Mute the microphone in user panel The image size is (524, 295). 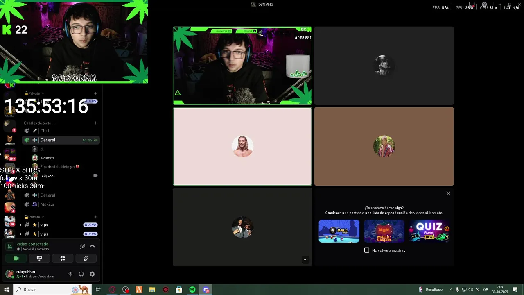[x=70, y=274]
